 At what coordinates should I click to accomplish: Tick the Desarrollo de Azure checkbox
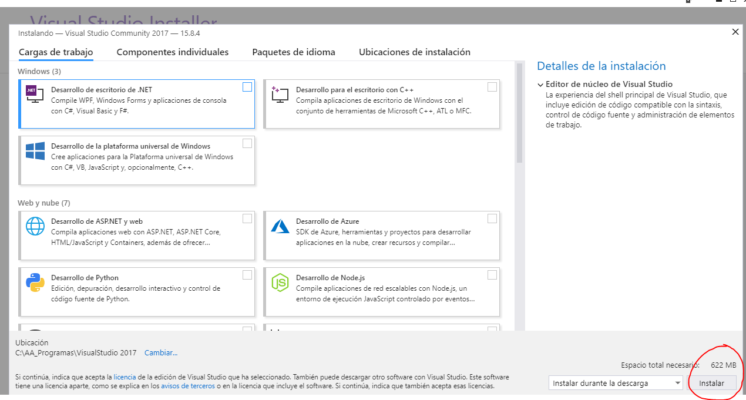click(x=492, y=219)
